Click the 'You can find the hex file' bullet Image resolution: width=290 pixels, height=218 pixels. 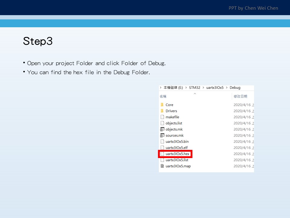pyautogui.click(x=89, y=72)
